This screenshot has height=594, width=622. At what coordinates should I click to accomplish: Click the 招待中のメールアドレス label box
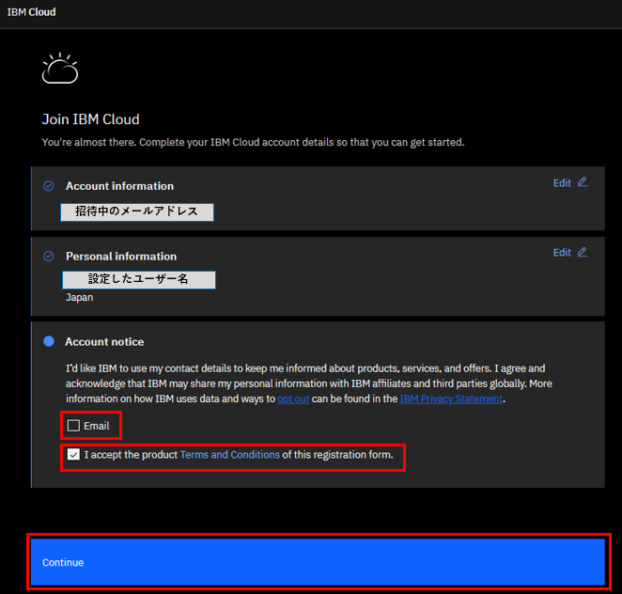[x=137, y=211]
